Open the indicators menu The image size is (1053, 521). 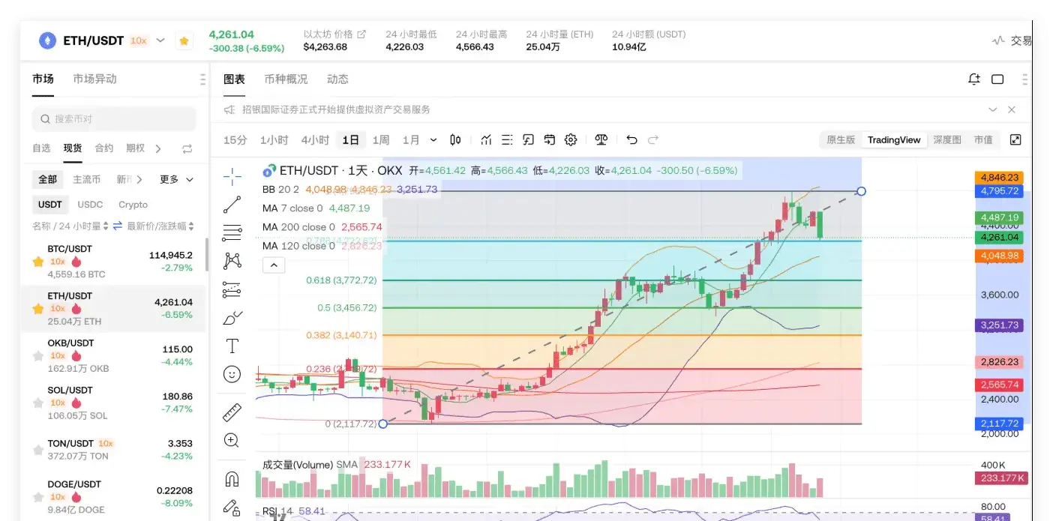point(486,139)
